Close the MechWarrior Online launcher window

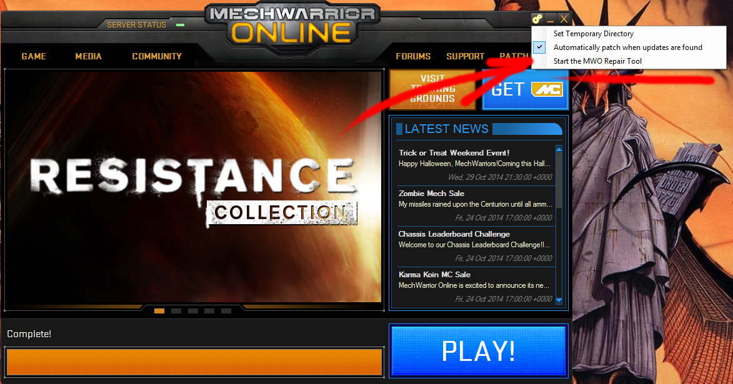coord(564,19)
